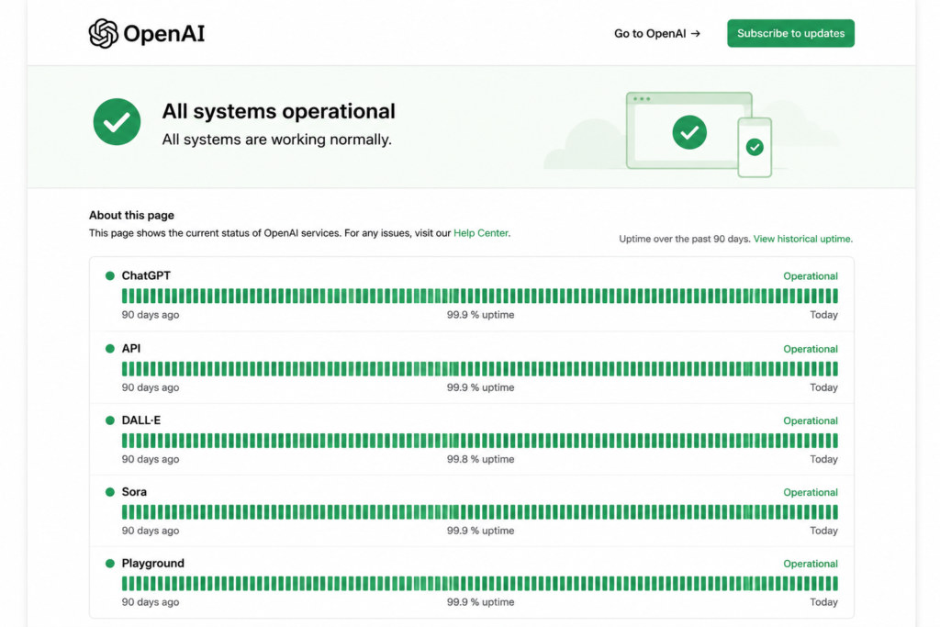Click Operational status text for Playground
This screenshot has width=940, height=627.
pos(811,564)
